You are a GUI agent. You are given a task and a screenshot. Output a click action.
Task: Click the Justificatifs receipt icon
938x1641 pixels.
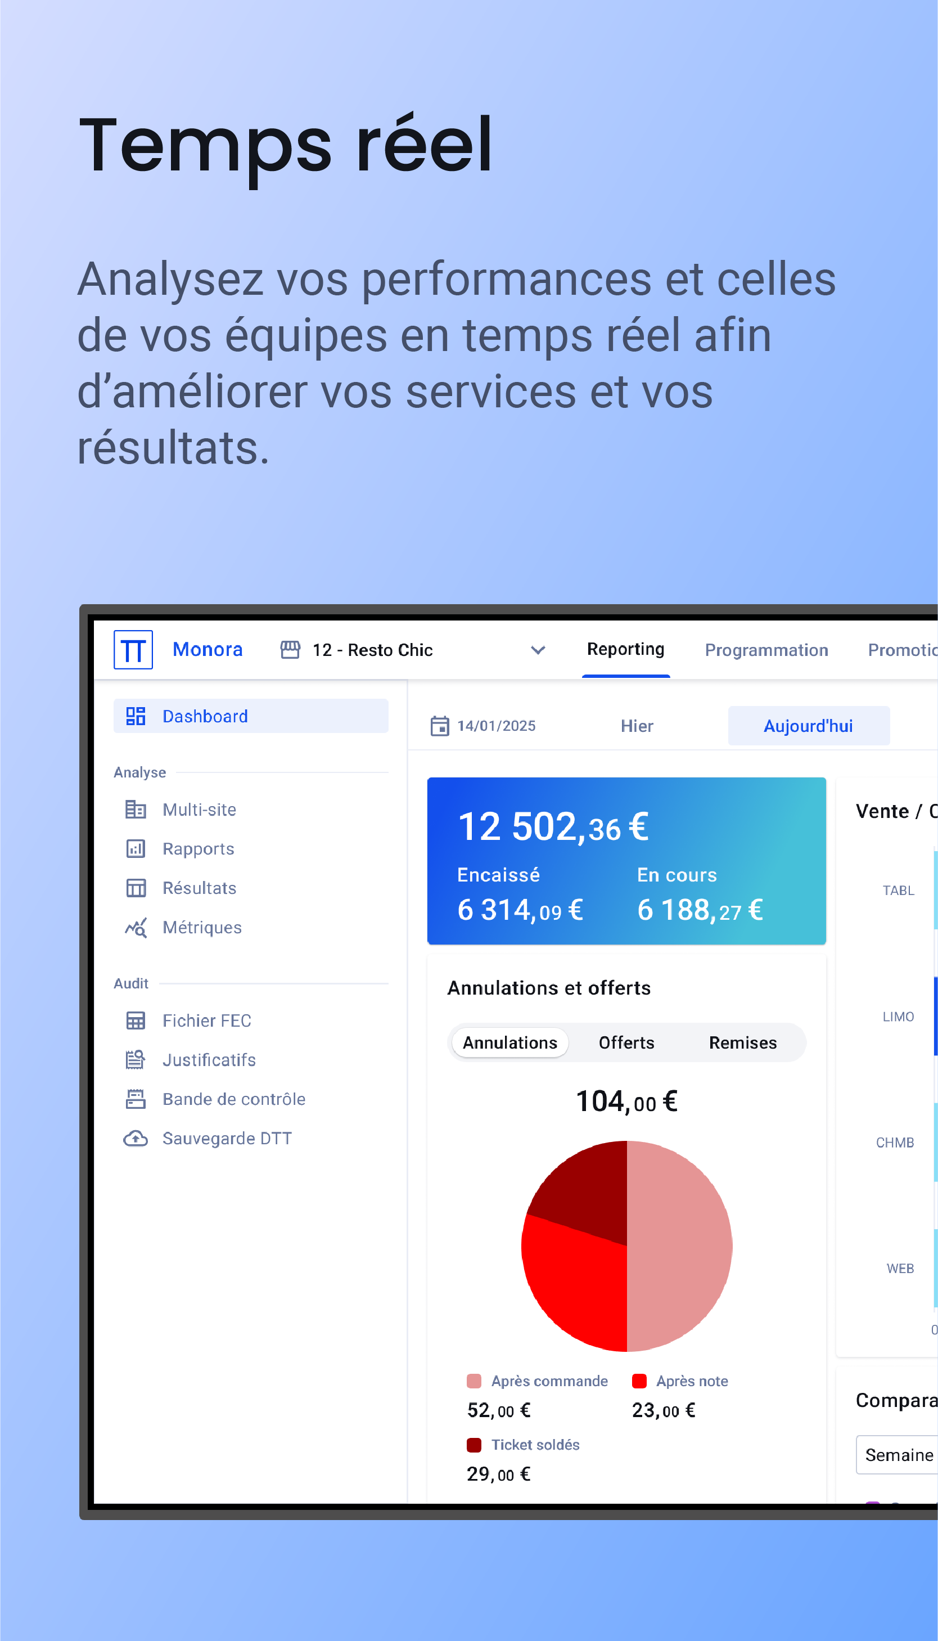point(136,1060)
